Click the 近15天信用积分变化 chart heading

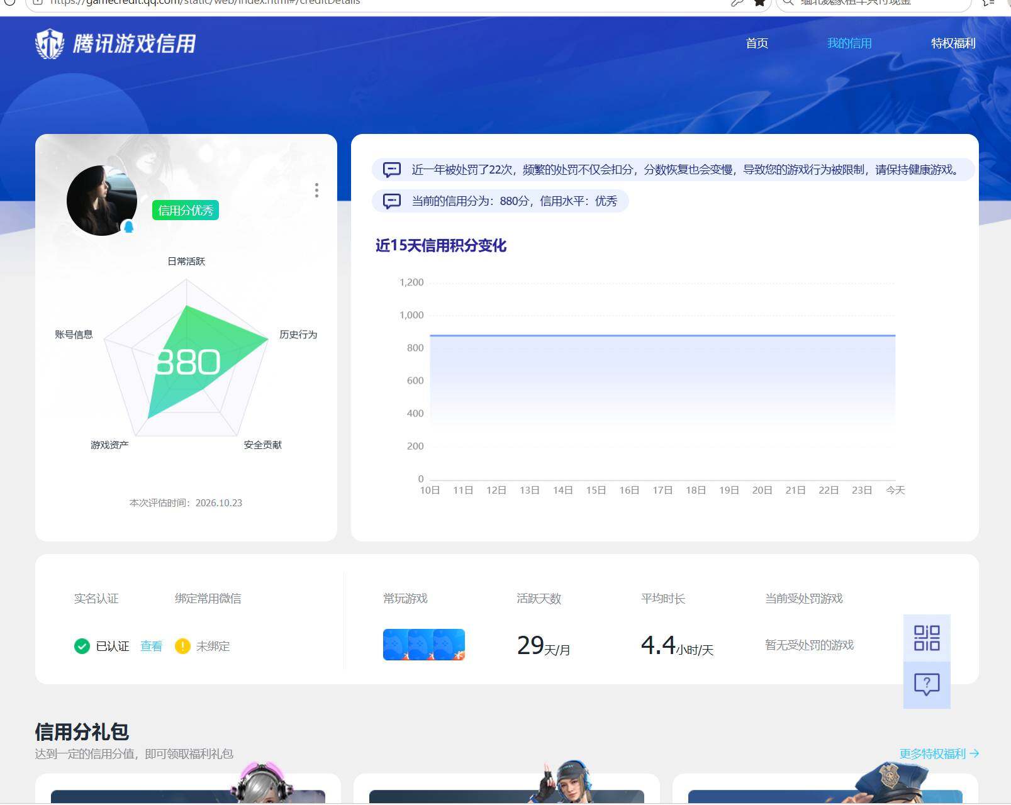click(x=441, y=245)
